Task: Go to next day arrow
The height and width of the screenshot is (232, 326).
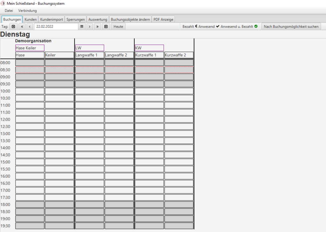Action: pyautogui.click(x=89, y=27)
